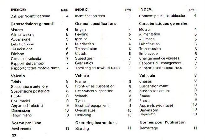Open the 'Identification data' index entry
Image resolution: width=205 pixels, height=140 pixels.
(90, 15)
